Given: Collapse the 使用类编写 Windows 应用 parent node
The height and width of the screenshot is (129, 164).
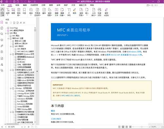Looking at the screenshot, I should point(11,54).
